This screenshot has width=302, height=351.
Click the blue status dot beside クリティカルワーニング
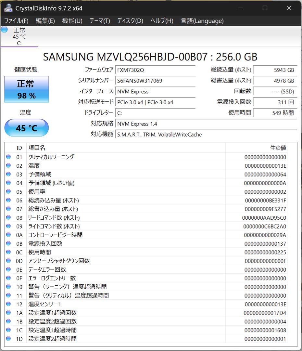[x=8, y=157]
